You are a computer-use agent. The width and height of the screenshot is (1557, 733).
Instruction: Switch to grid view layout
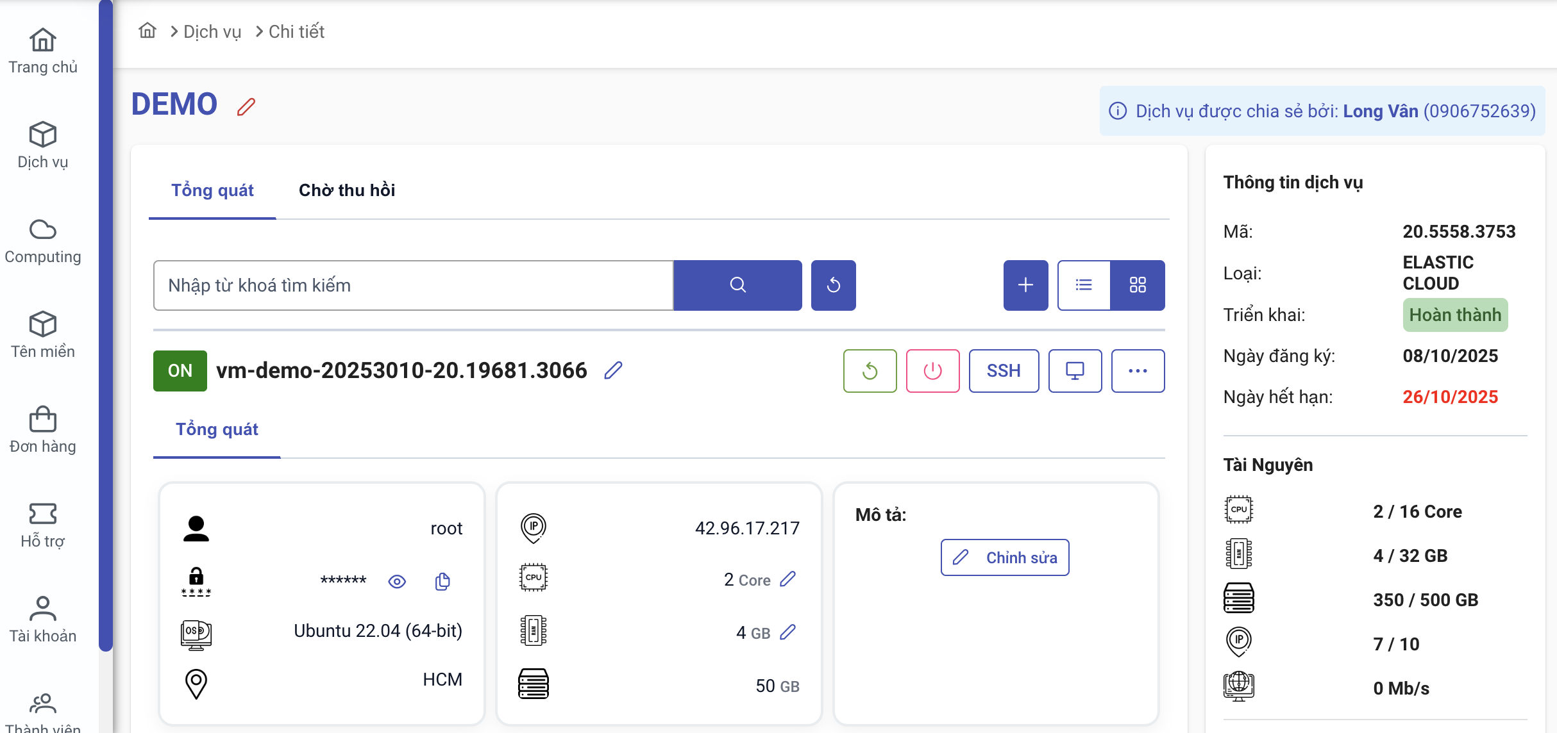click(1138, 285)
